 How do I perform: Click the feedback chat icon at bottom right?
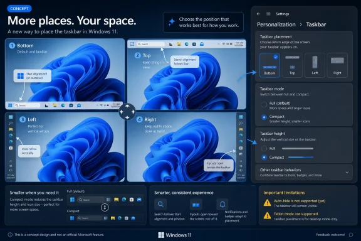351,235
